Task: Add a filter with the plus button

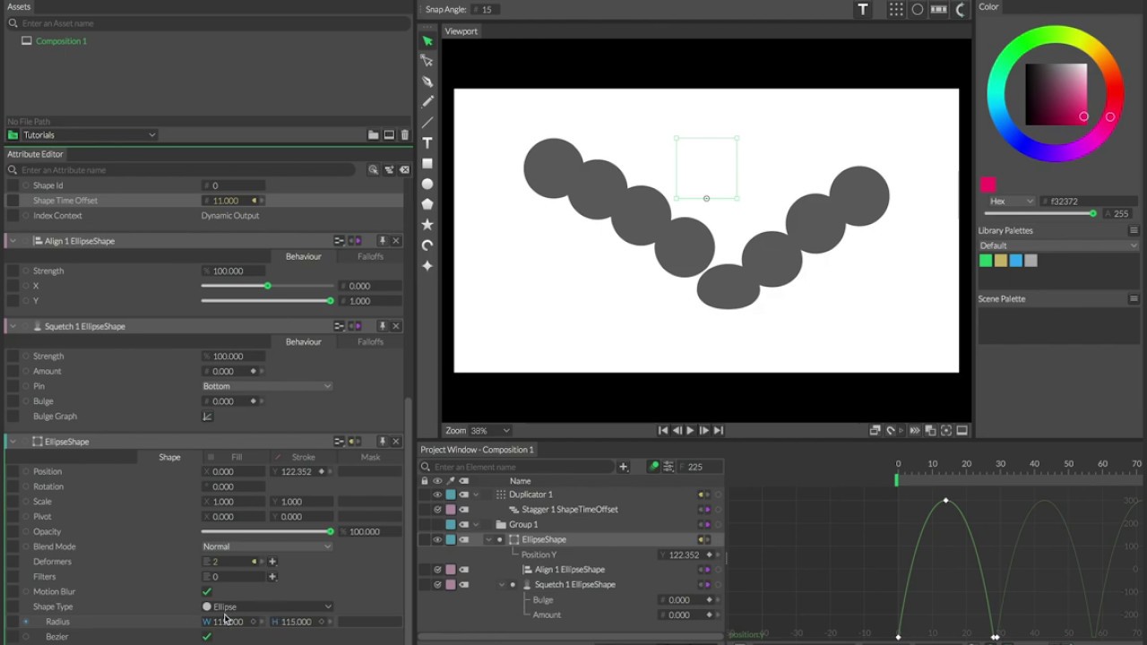Action: (x=272, y=577)
